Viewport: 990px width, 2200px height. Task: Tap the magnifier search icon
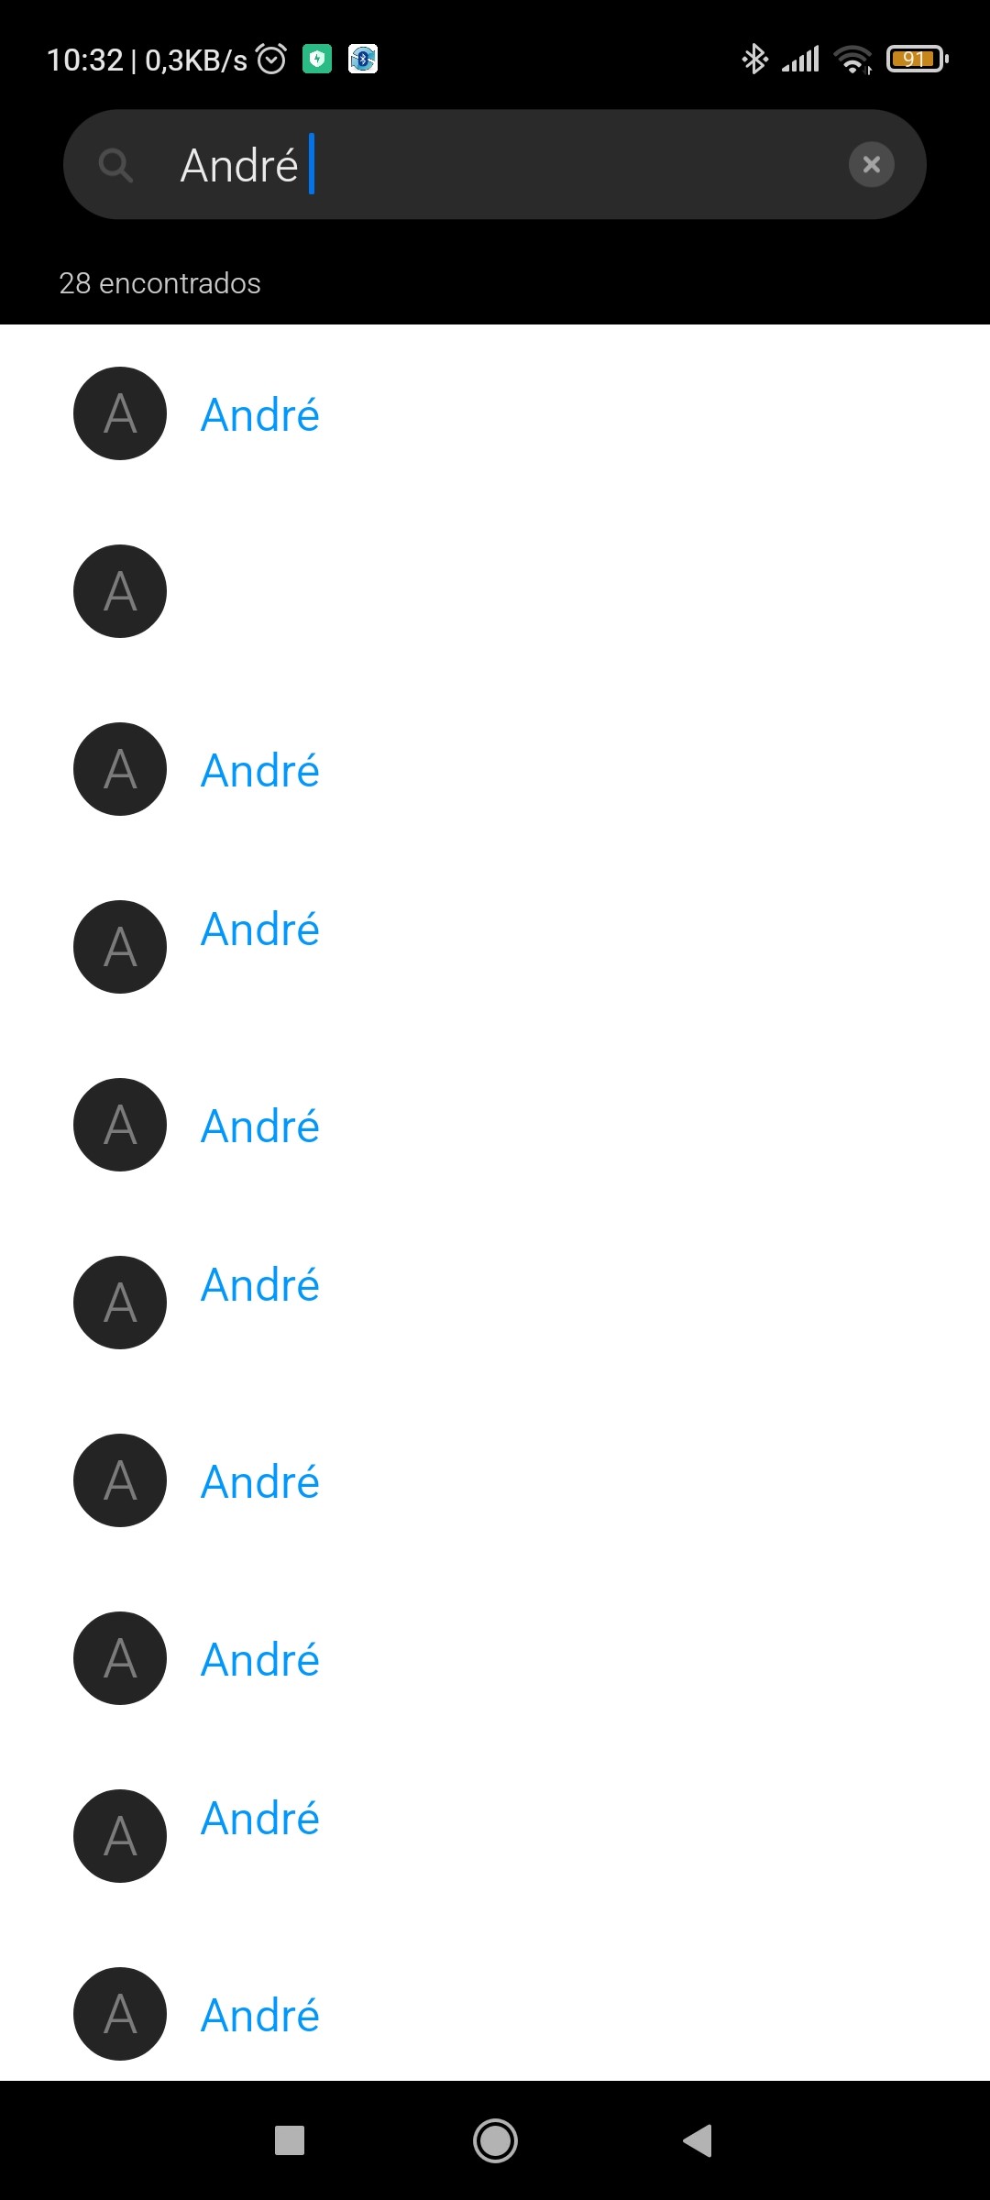pos(115,166)
